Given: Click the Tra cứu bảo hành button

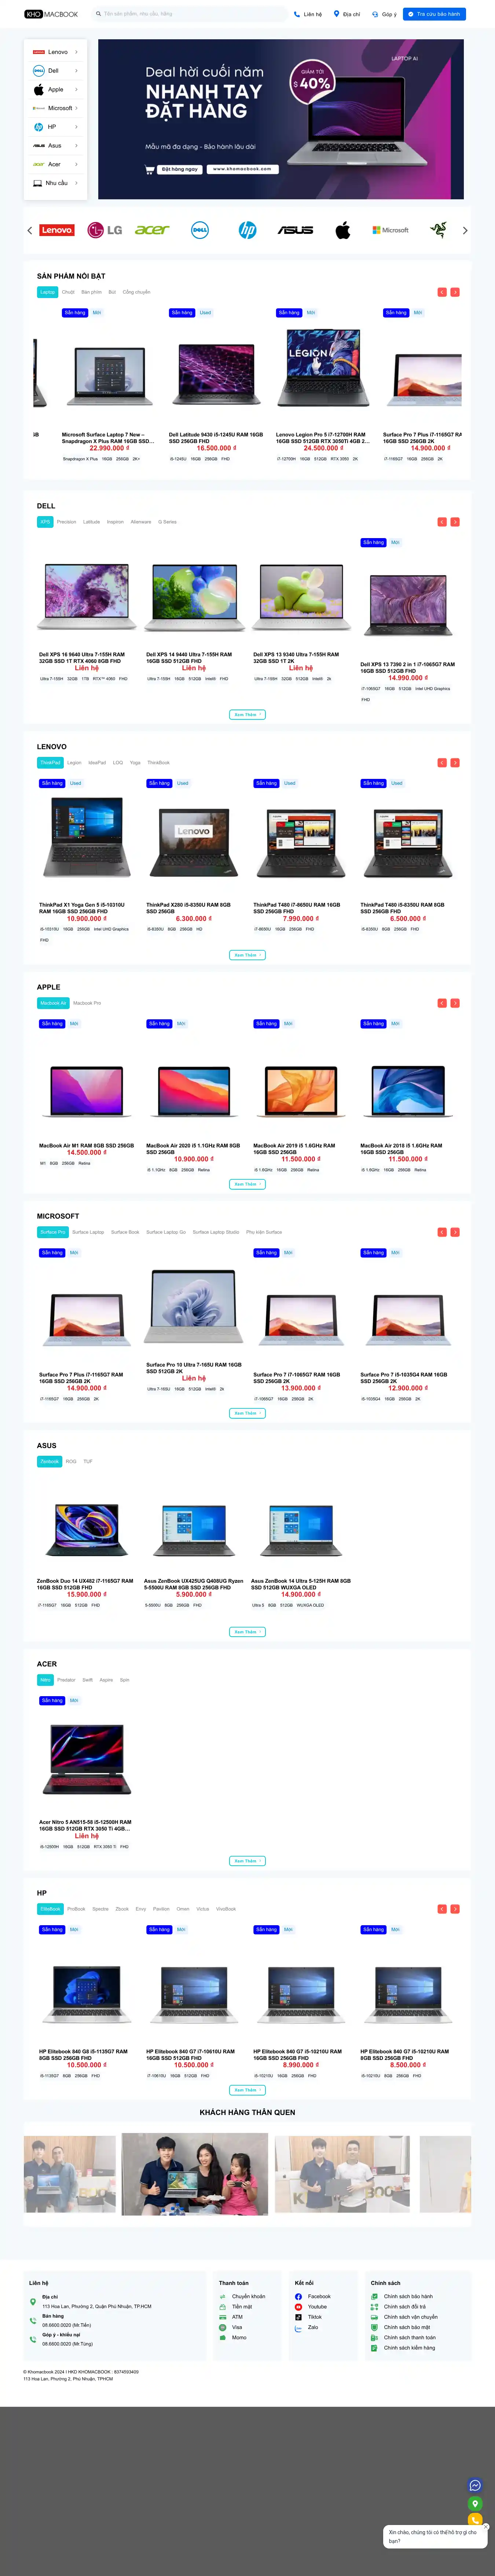Looking at the screenshot, I should (434, 14).
